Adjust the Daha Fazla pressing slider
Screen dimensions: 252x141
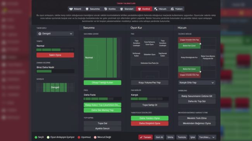(102, 99)
